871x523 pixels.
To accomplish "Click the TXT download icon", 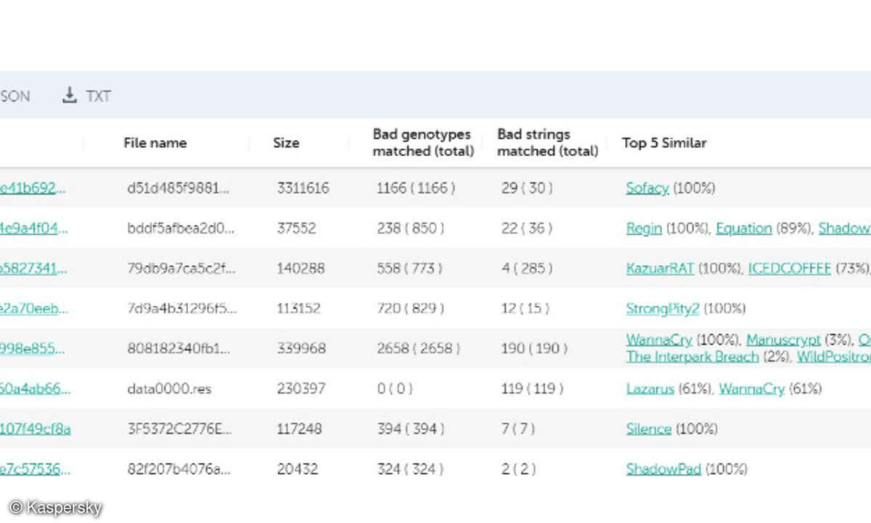I will 70,95.
